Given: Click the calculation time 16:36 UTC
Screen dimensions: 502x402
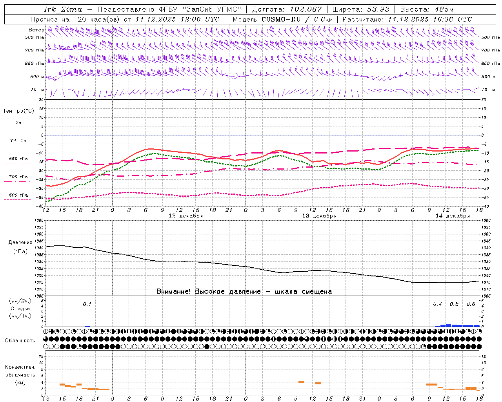Looking at the screenshot, I should (x=452, y=19).
